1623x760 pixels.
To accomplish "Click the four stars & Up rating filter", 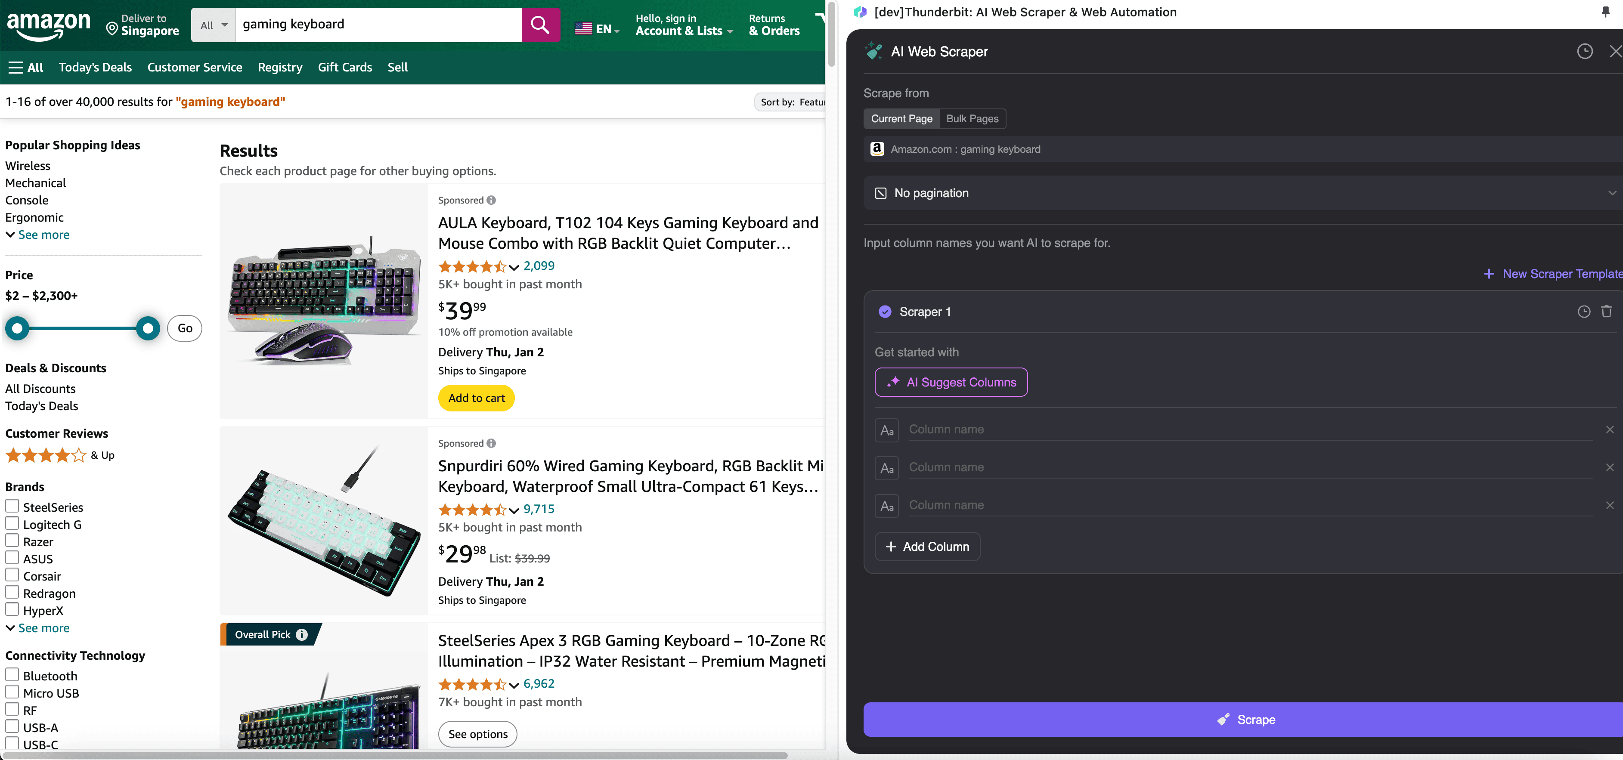I will (60, 455).
